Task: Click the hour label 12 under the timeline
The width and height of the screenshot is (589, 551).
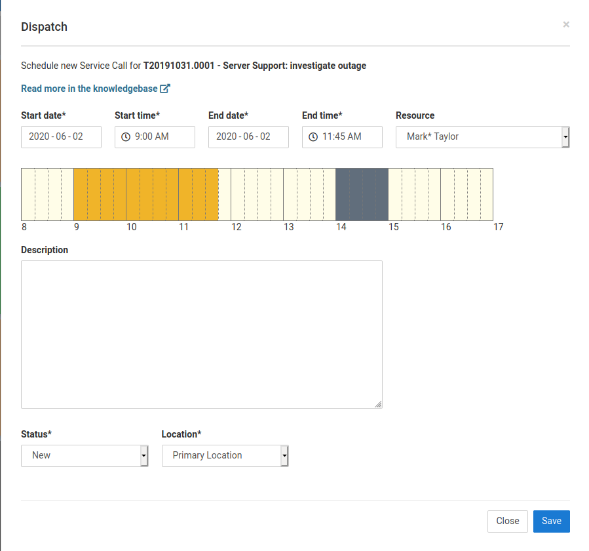Action: (x=237, y=227)
